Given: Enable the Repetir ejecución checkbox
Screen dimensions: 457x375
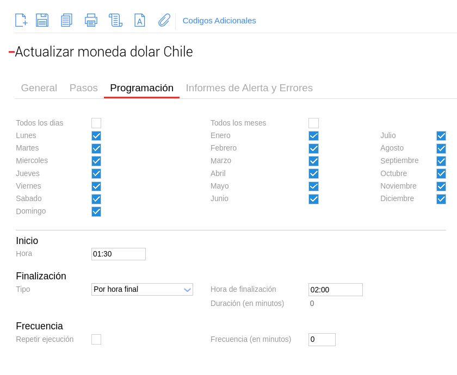Looking at the screenshot, I should click(96, 340).
